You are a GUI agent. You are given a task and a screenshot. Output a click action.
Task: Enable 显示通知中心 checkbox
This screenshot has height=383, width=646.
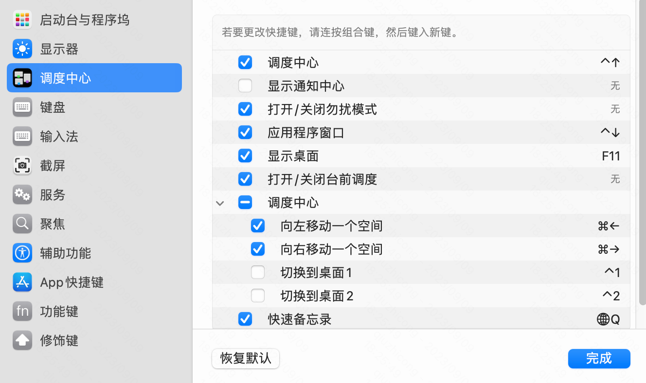pos(245,86)
